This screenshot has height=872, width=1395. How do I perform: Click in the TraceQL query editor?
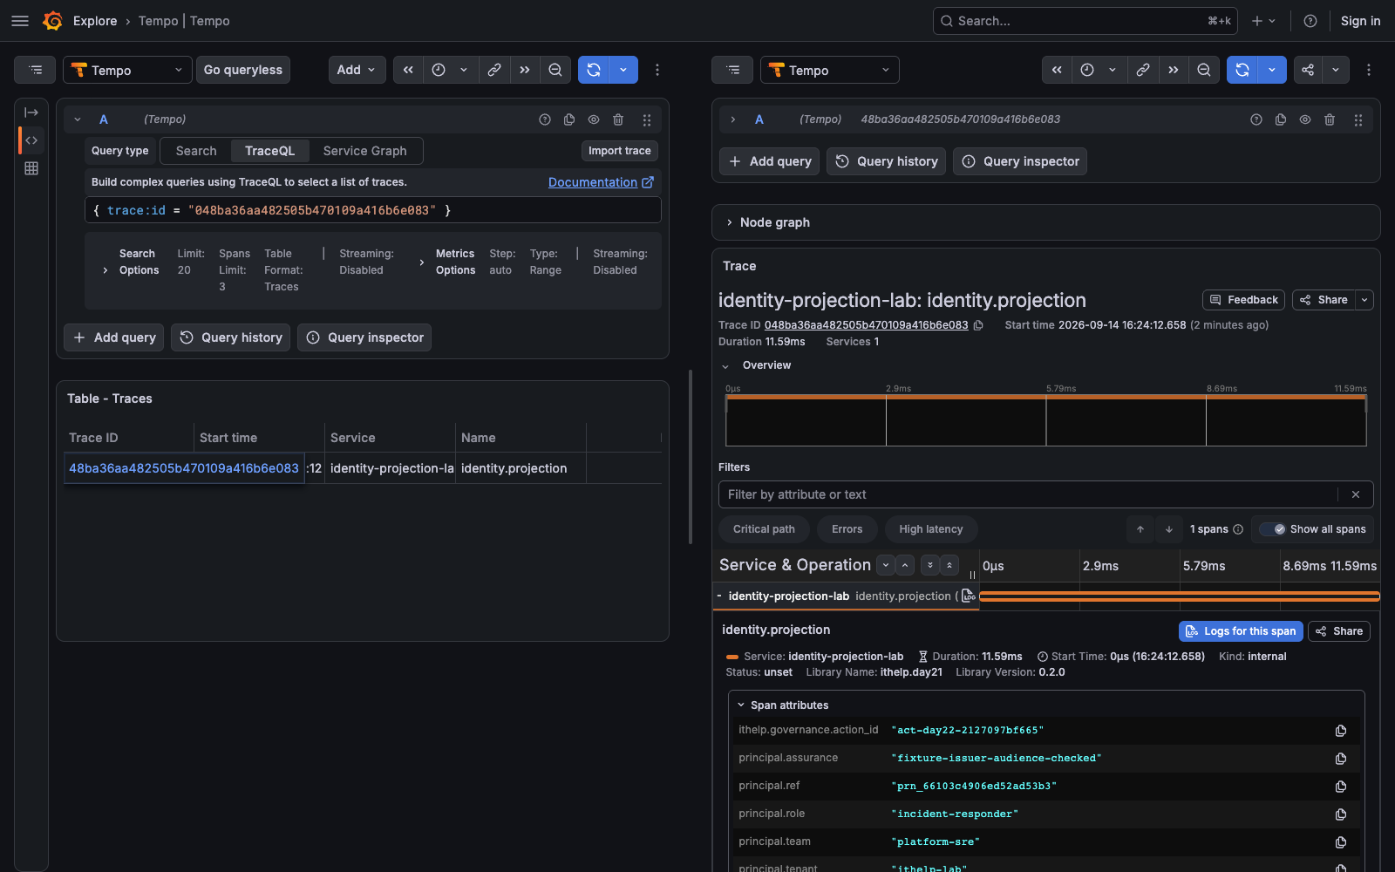pyautogui.click(x=373, y=210)
